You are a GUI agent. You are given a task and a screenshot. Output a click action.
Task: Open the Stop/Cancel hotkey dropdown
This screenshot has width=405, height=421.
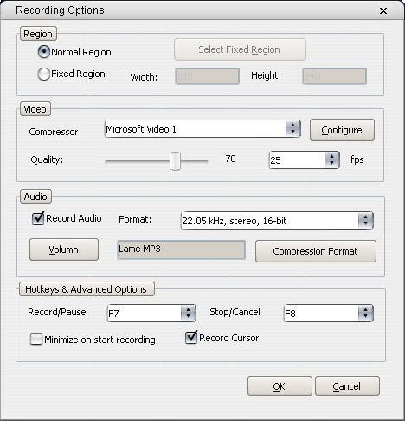click(329, 313)
